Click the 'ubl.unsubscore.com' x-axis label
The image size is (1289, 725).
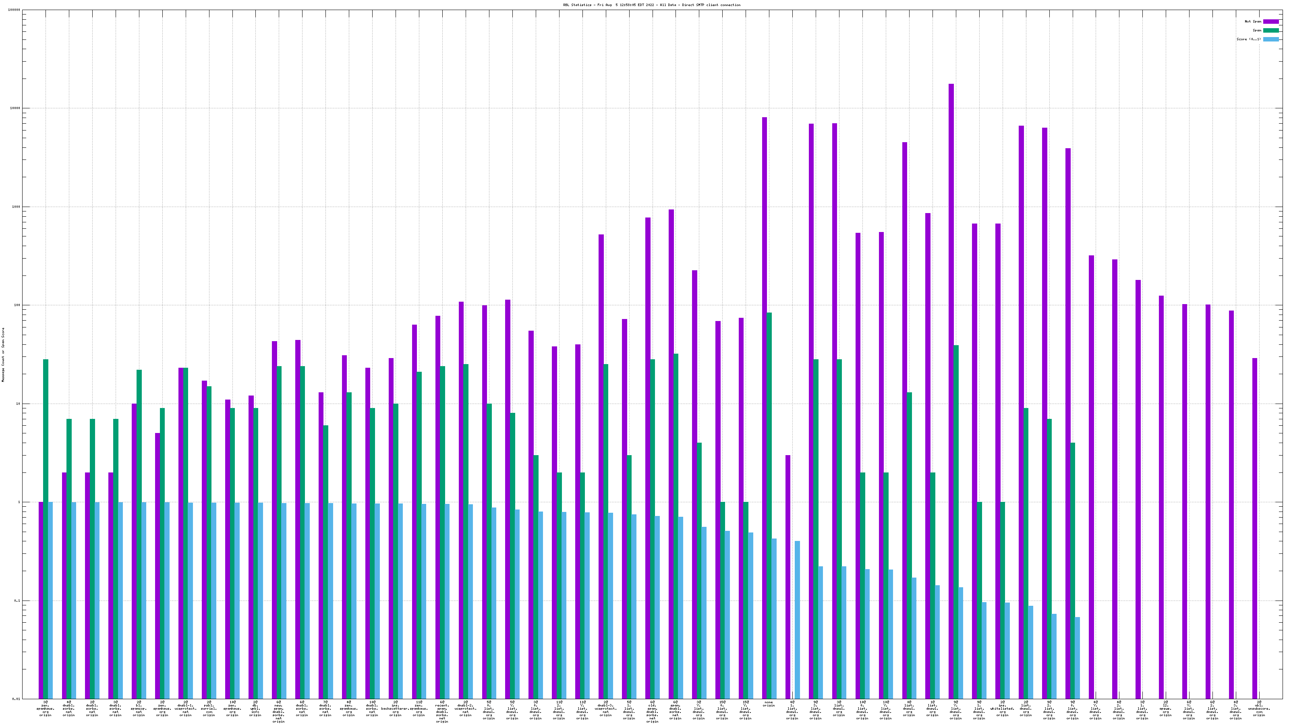[x=1259, y=708]
